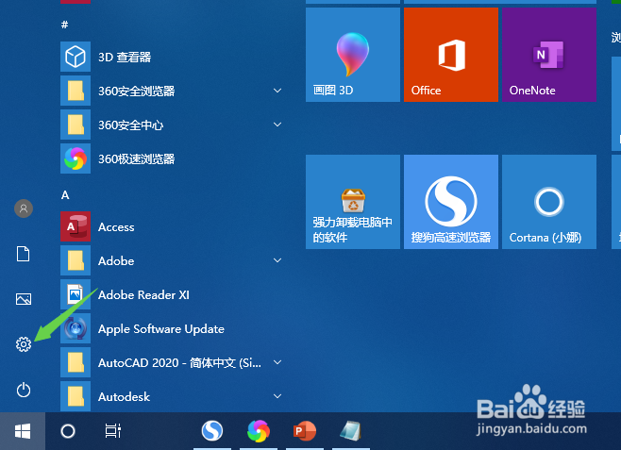621x450 pixels.
Task: Click the user account avatar
Action: 24,208
